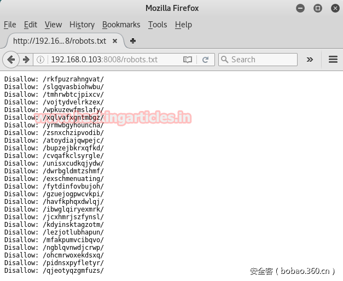Open the History menu
This screenshot has width=343, height=281.
(x=82, y=25)
